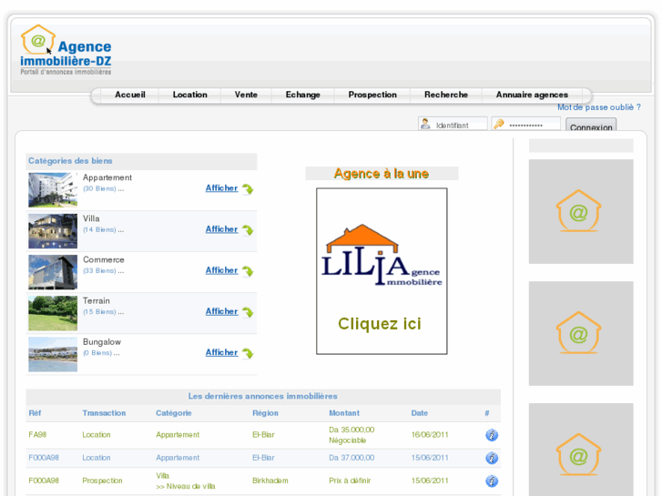
Task: Click the Agence à la une heading
Action: coord(382,174)
